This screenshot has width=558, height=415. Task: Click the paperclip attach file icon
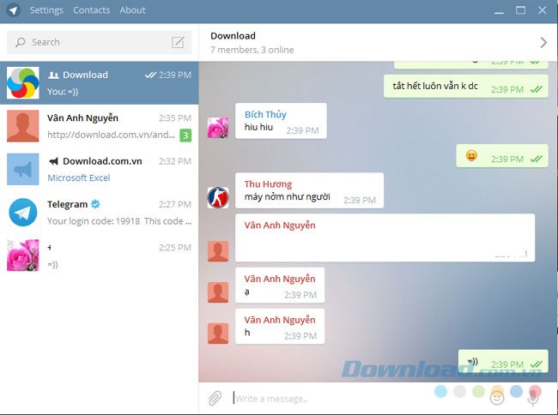(x=215, y=397)
